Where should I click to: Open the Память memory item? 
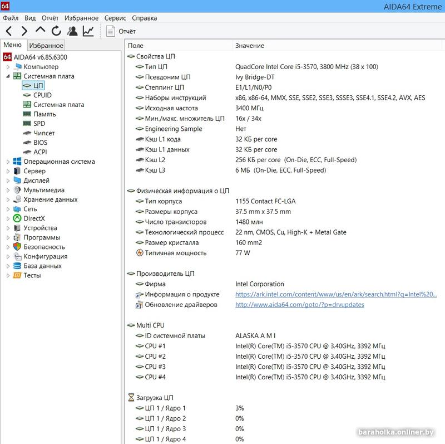point(39,114)
